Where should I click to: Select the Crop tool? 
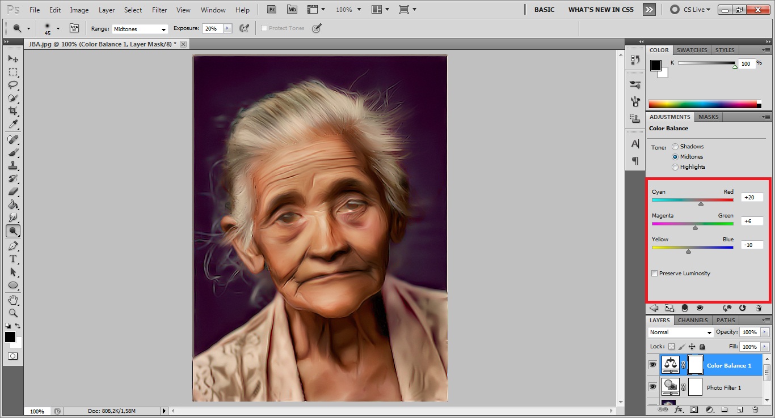point(12,112)
